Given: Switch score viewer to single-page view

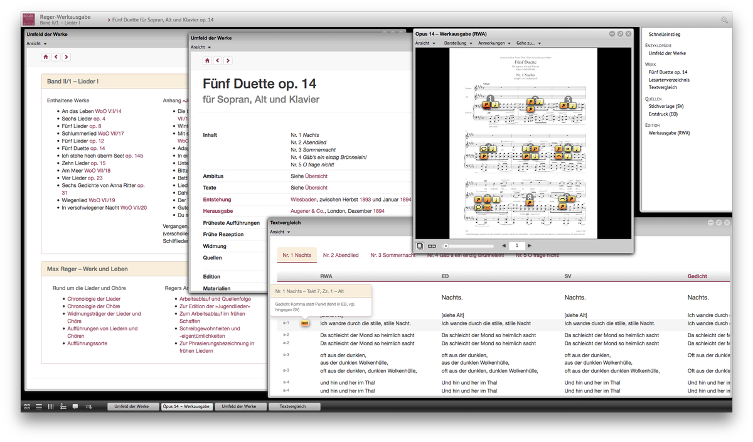Looking at the screenshot, I should click(420, 245).
